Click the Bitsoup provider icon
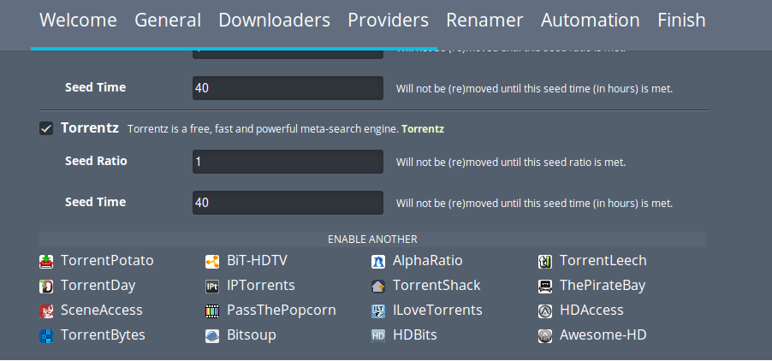Viewport: 772px width, 361px height. (212, 336)
